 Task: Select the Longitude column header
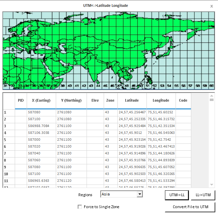pos(161,101)
